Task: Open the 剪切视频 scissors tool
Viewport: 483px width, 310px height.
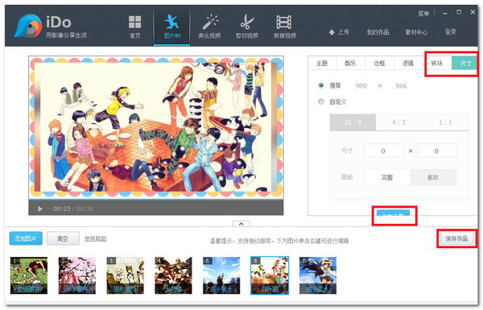Action: [x=247, y=27]
